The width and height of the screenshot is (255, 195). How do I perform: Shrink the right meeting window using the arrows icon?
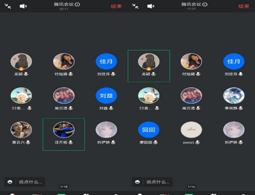(135, 6)
